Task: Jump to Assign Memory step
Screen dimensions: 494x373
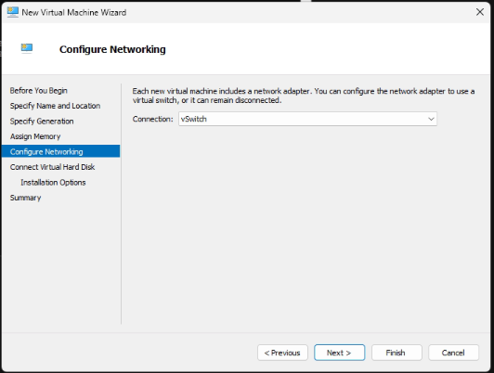Action: (x=35, y=136)
